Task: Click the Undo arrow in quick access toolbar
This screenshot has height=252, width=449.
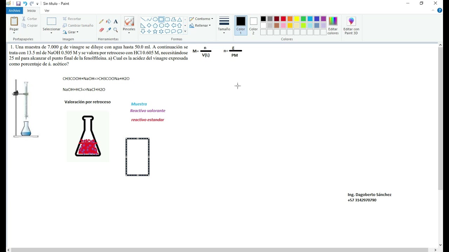Action: [25, 3]
